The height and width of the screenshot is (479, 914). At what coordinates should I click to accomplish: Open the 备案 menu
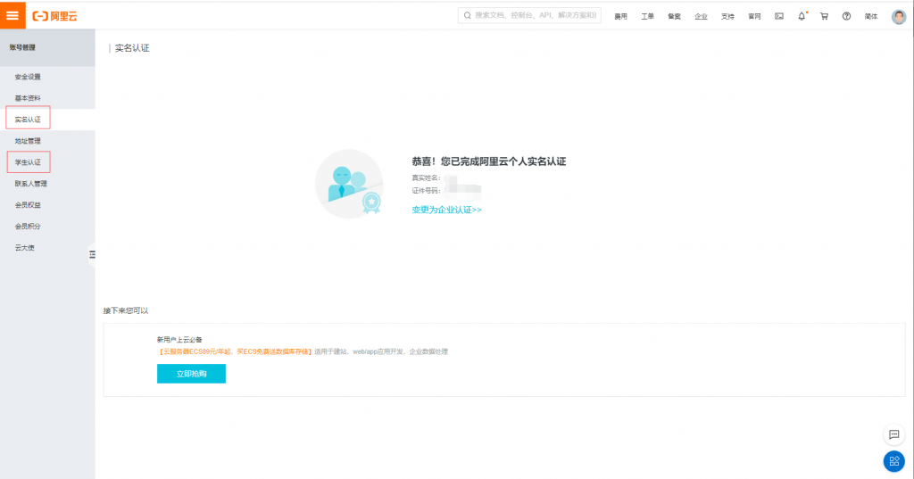(x=674, y=16)
